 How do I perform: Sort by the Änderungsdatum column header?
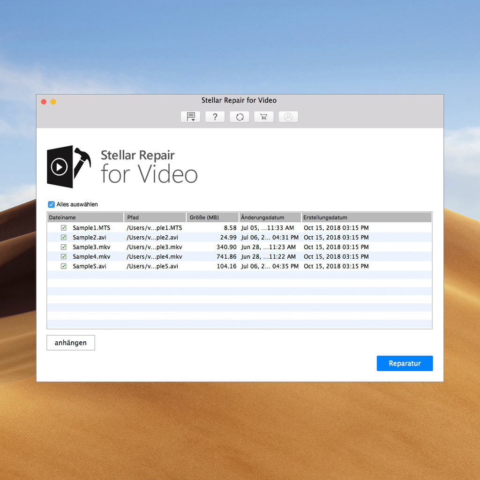pos(270,217)
